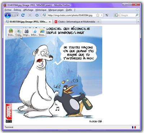This screenshot has width=144, height=133.
Task: Click the Stop loading X icon
Action: 30,15
